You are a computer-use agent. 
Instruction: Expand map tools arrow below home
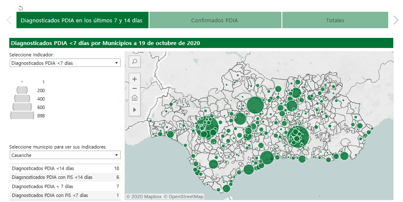135,109
